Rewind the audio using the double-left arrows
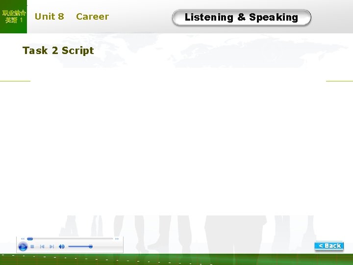Screen dimensions: 353x265 click(23, 238)
